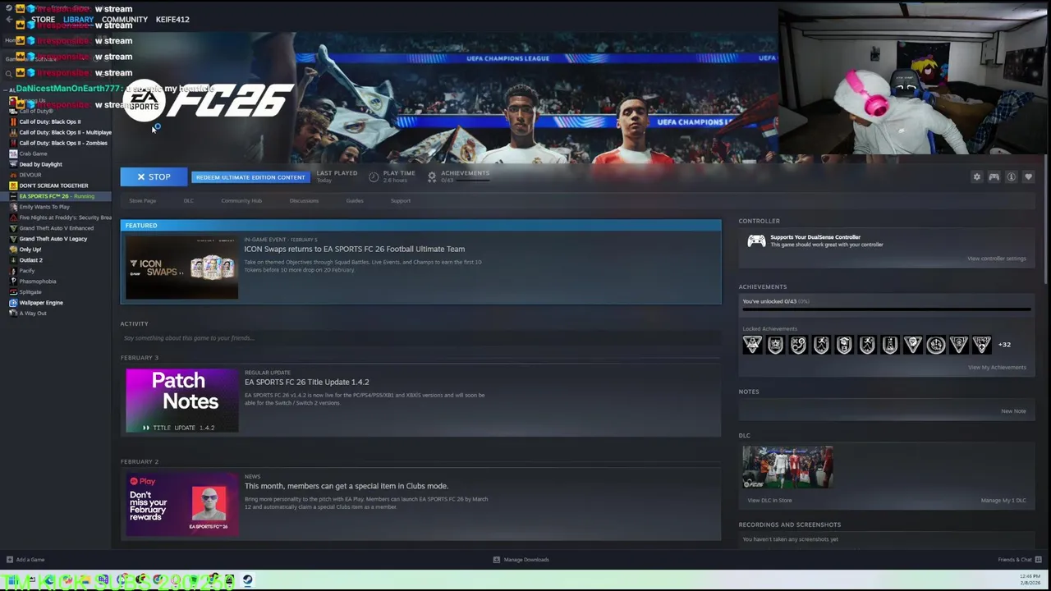Click the DualSense controller icon

tap(756, 241)
